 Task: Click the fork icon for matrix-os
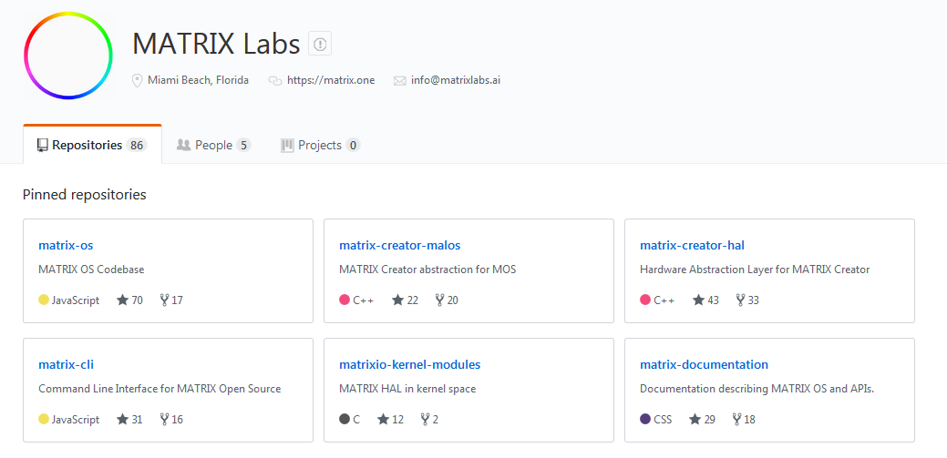164,300
